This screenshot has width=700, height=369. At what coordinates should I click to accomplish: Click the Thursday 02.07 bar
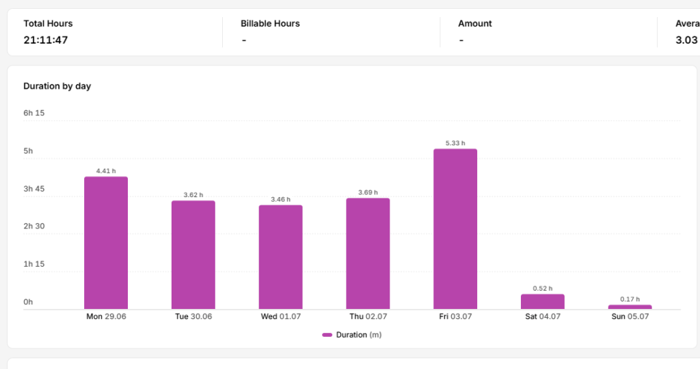(x=368, y=254)
